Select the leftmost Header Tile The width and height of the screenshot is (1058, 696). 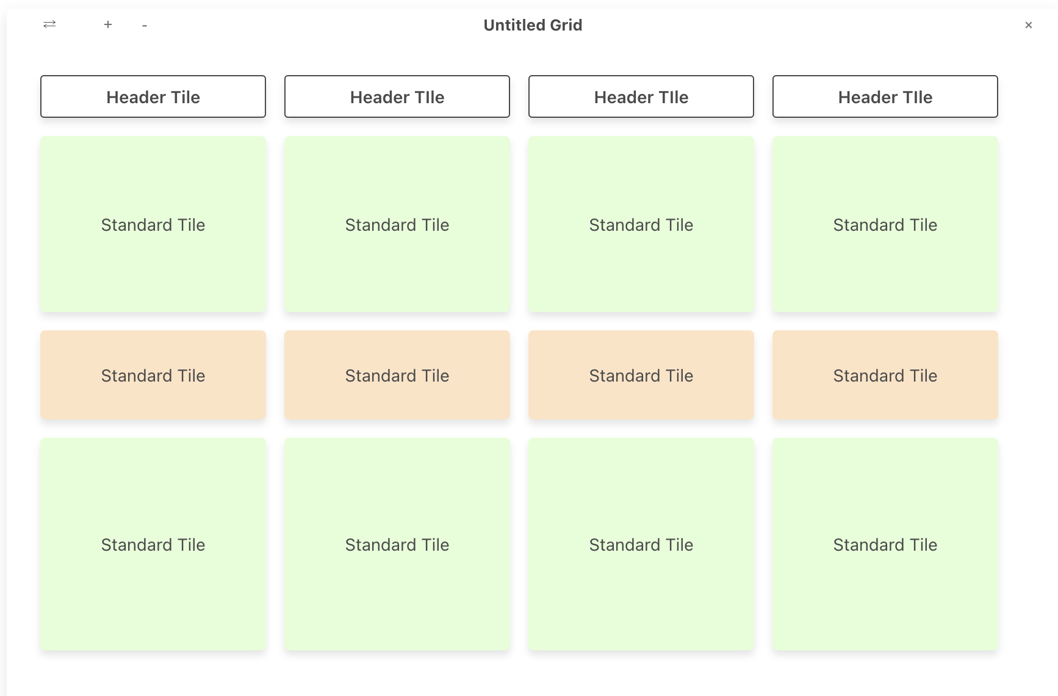153,96
